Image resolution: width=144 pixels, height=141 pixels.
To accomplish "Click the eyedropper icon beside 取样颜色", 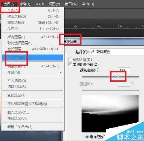I will (92, 52).
